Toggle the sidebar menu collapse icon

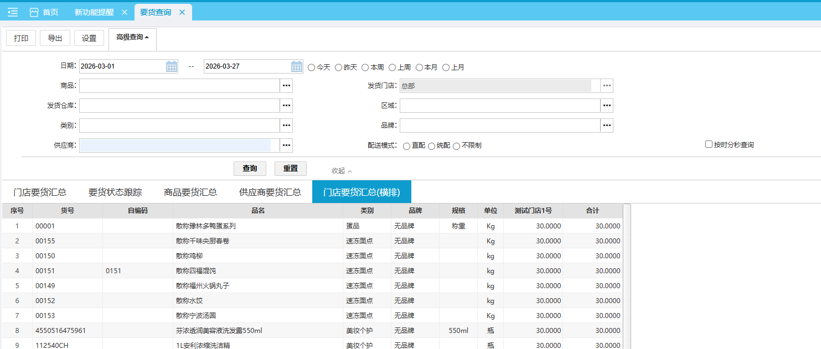[13, 12]
